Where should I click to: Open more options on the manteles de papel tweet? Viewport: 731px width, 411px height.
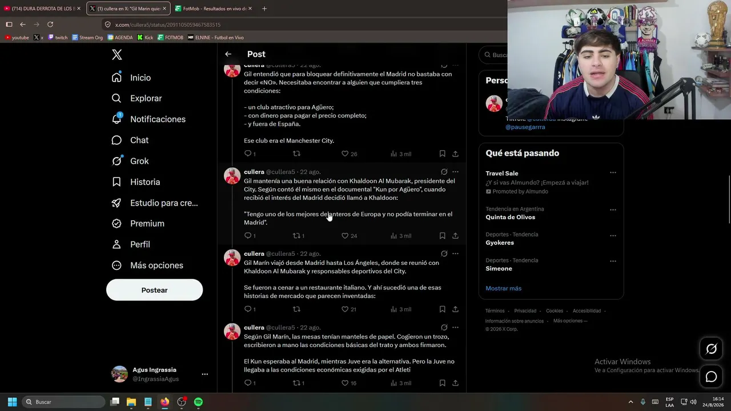click(455, 328)
